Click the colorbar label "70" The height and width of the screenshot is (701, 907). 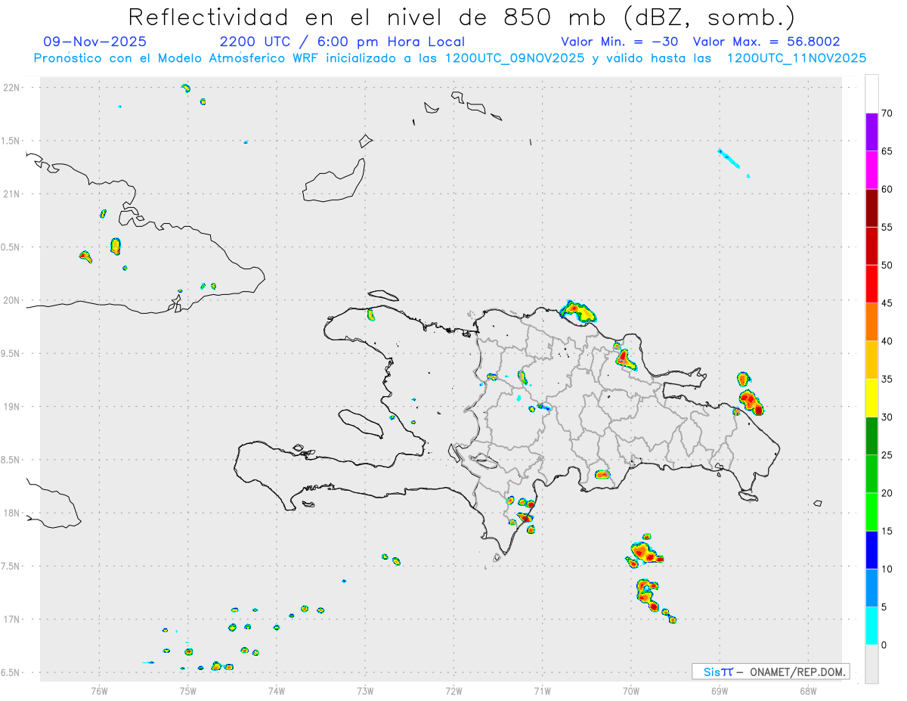point(887,113)
